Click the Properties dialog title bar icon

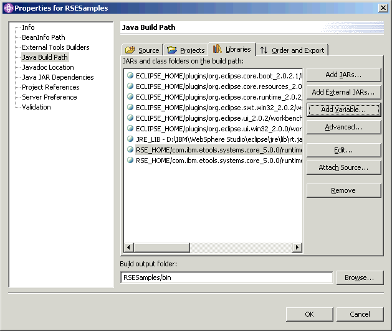(x=7, y=7)
